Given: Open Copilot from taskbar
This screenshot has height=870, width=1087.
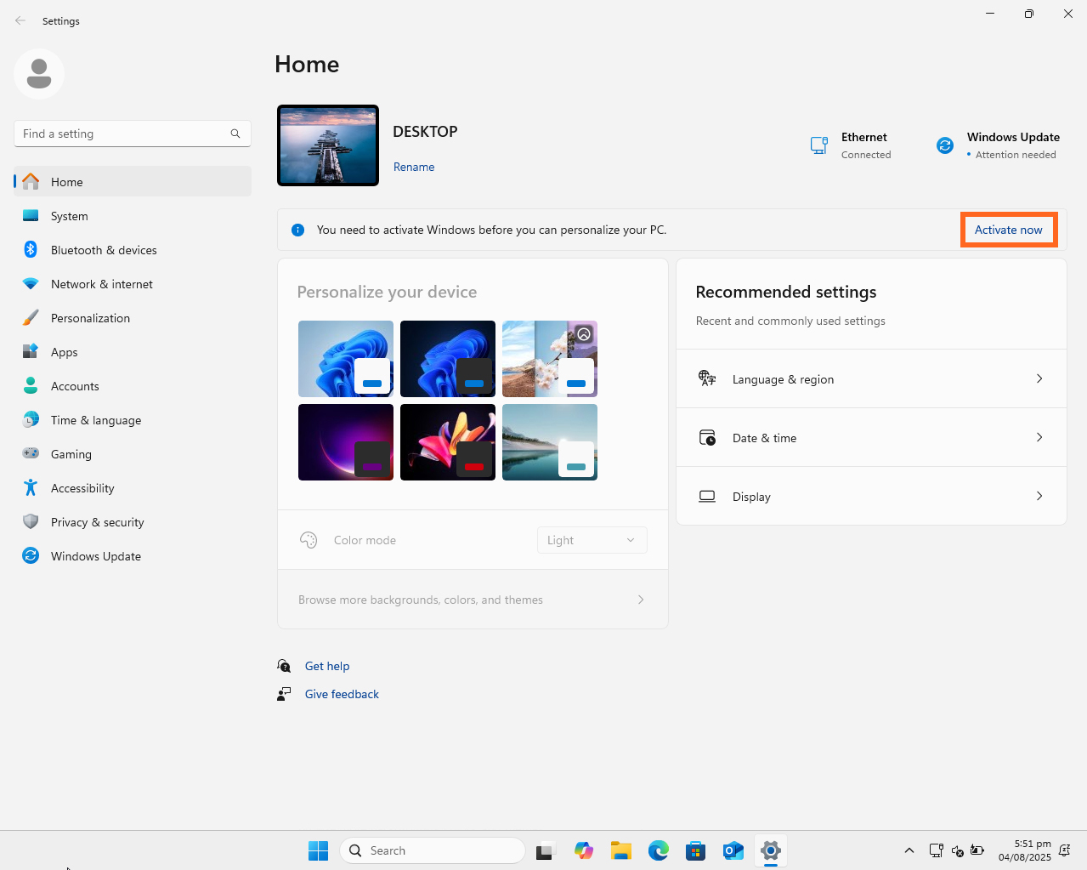Looking at the screenshot, I should [584, 850].
